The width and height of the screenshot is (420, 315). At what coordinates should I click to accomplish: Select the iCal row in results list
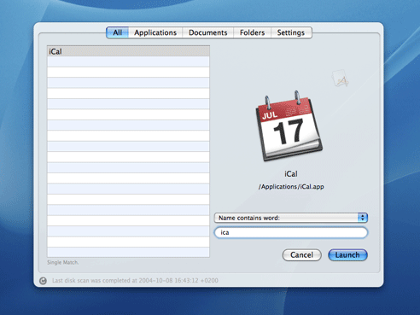128,51
